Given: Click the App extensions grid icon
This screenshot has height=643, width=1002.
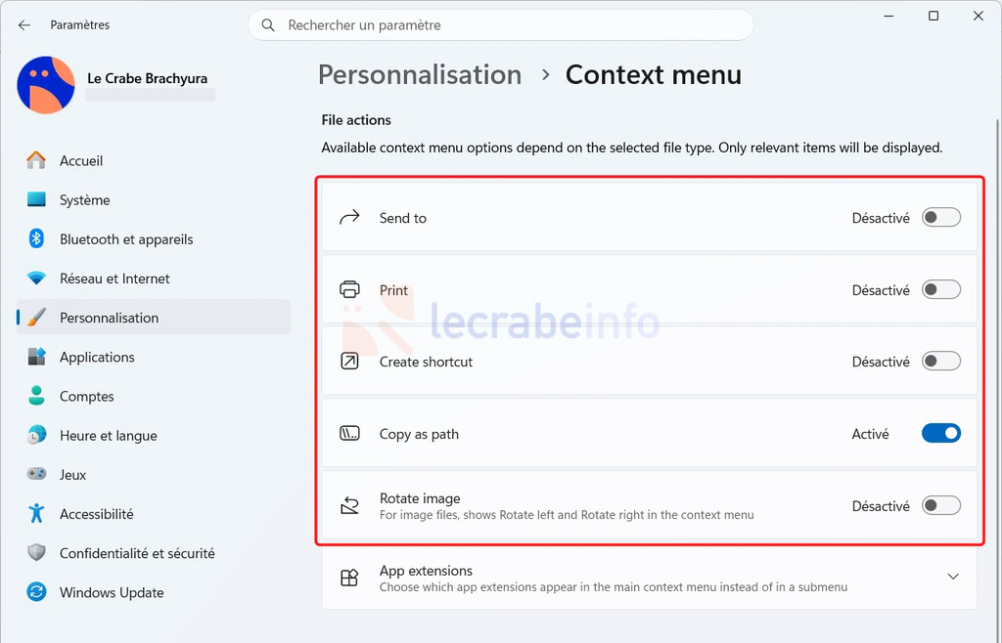Looking at the screenshot, I should point(349,578).
